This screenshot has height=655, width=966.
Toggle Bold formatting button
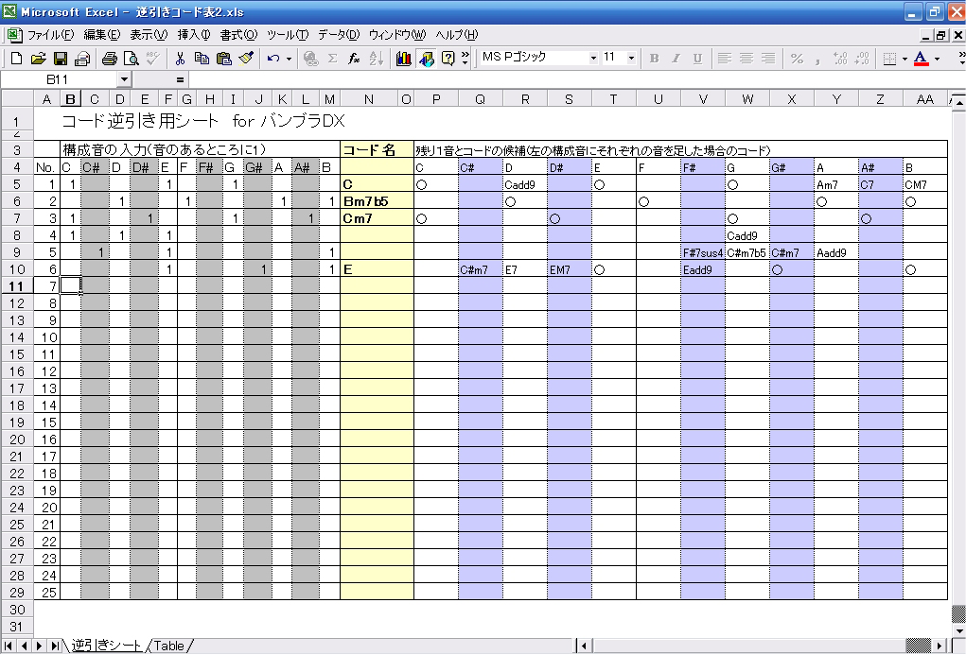point(654,59)
